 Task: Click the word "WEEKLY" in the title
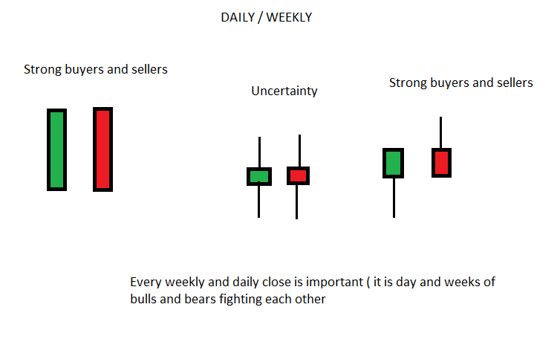[x=287, y=18]
